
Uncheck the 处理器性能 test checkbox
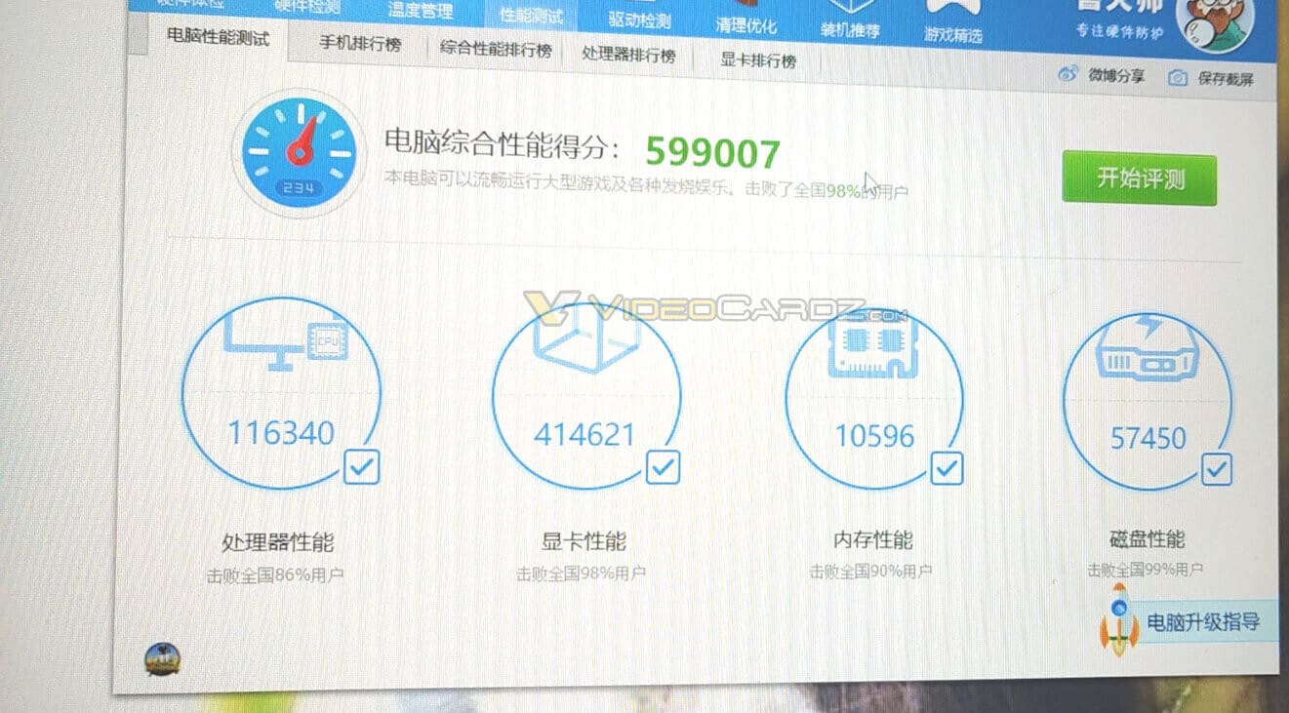tap(361, 467)
